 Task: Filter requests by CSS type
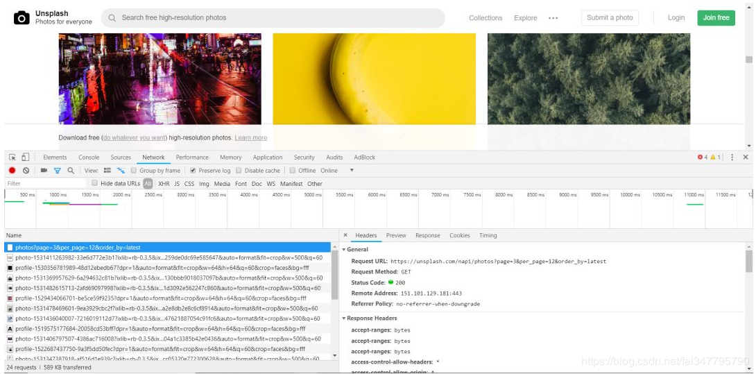[189, 183]
